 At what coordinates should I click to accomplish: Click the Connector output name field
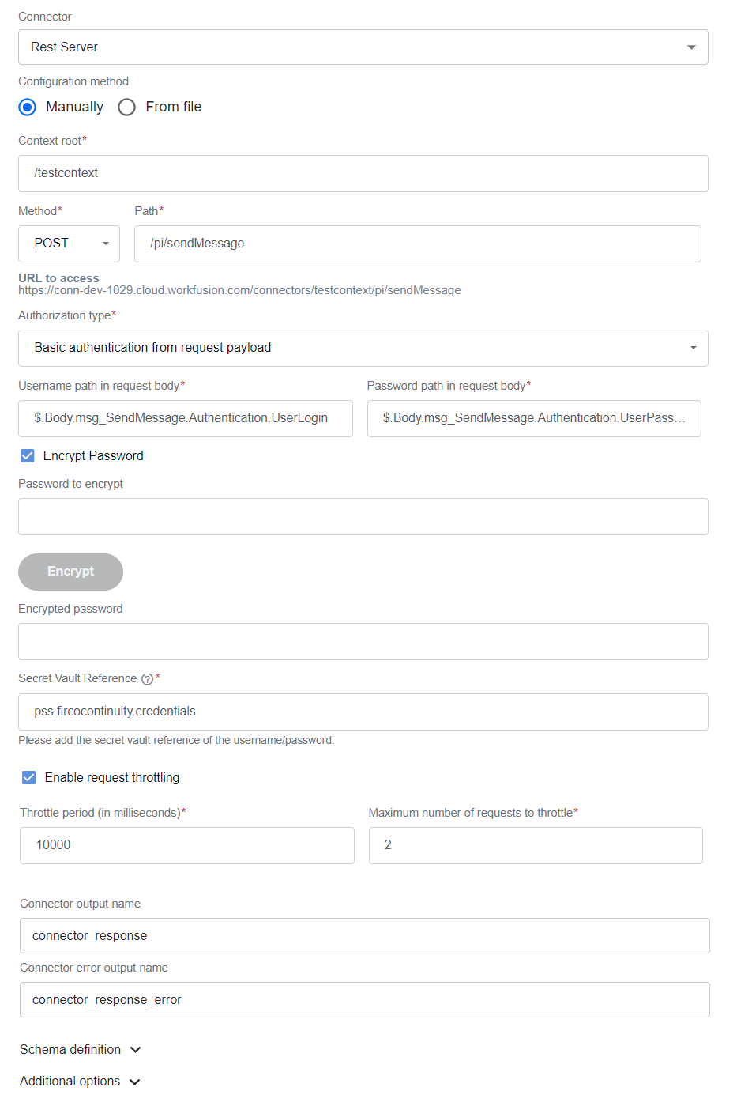(365, 935)
